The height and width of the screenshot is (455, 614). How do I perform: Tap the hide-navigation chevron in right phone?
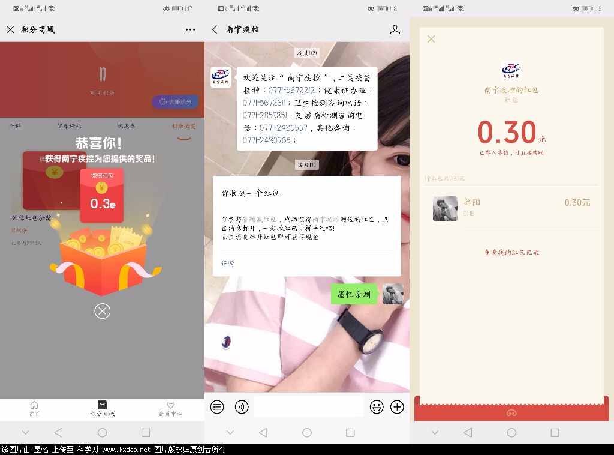pos(435,432)
